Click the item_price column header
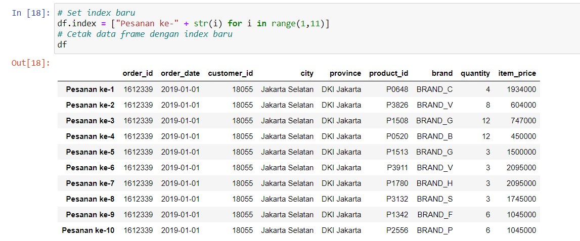Screen dimensions: 580x241 click(x=517, y=73)
